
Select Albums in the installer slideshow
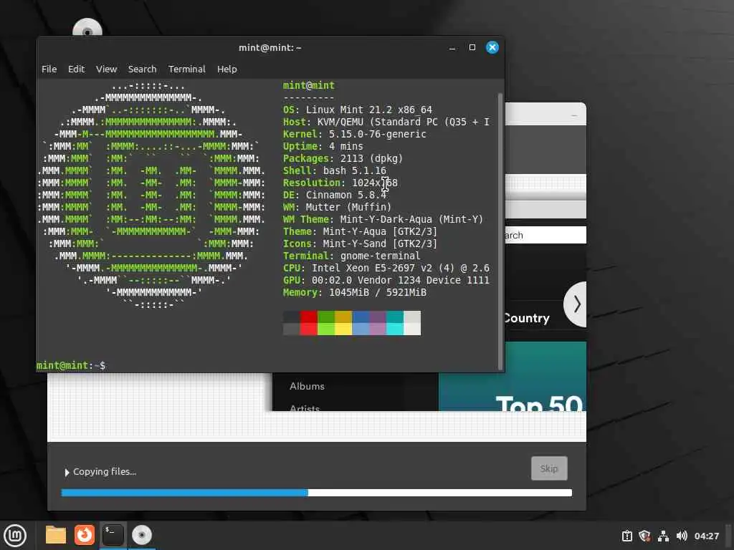pos(307,386)
